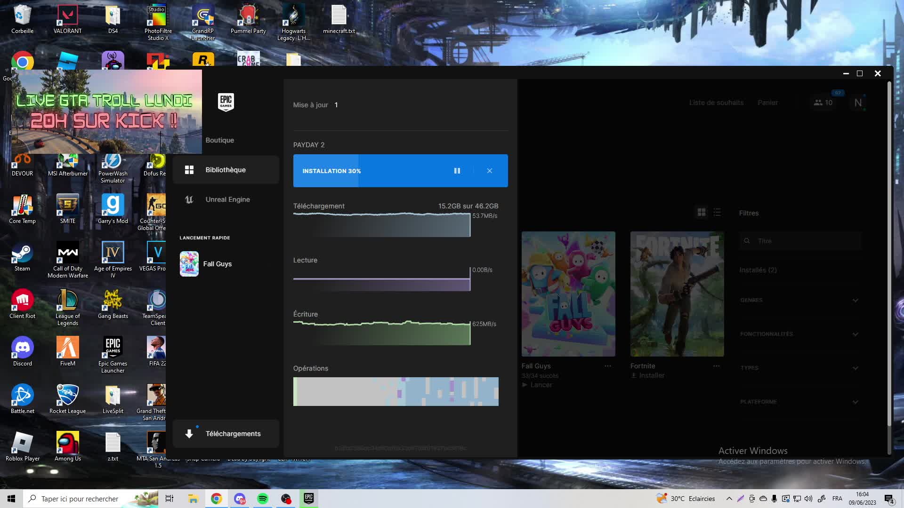
Task: Open the Unreal Engine section
Action: (226, 199)
